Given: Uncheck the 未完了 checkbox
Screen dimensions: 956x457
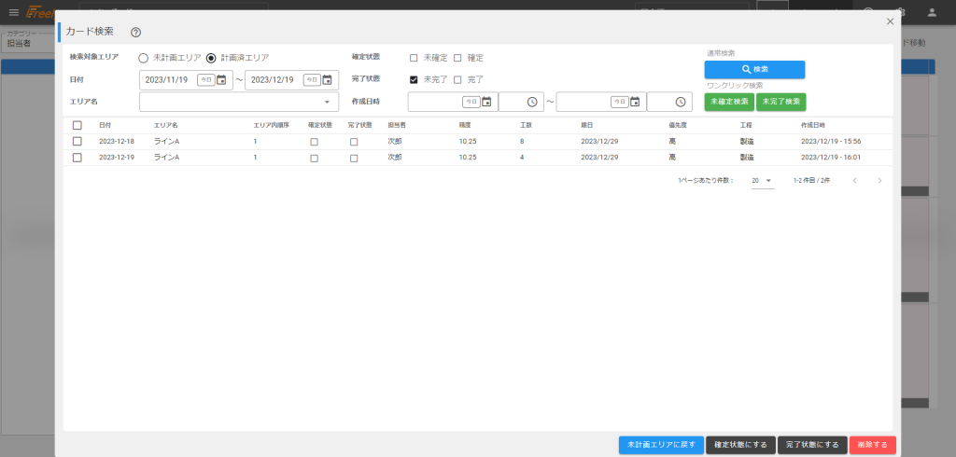Looking at the screenshot, I should (414, 79).
